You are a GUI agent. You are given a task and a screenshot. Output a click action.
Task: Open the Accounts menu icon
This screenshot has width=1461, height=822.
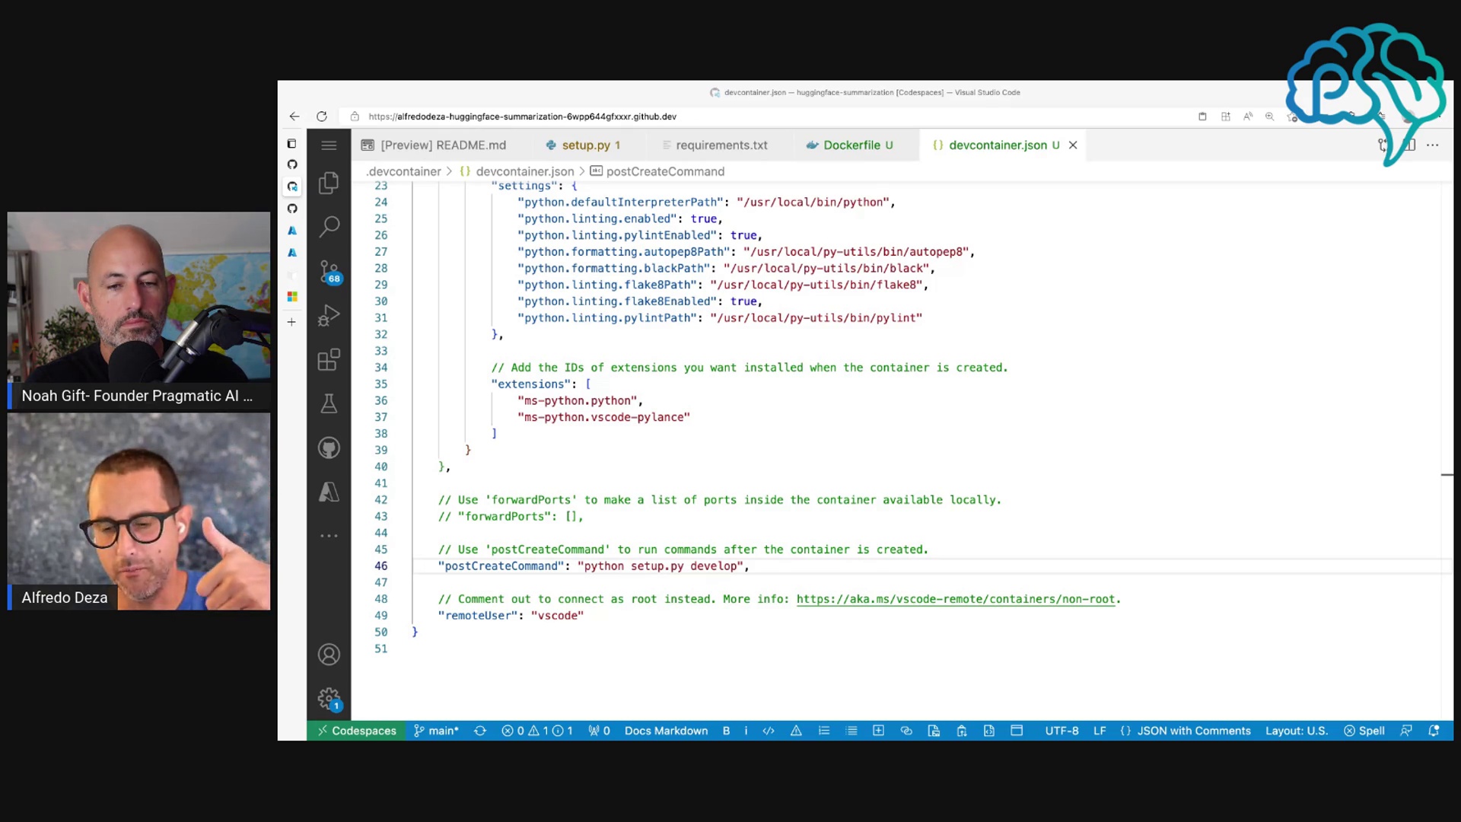click(x=329, y=655)
